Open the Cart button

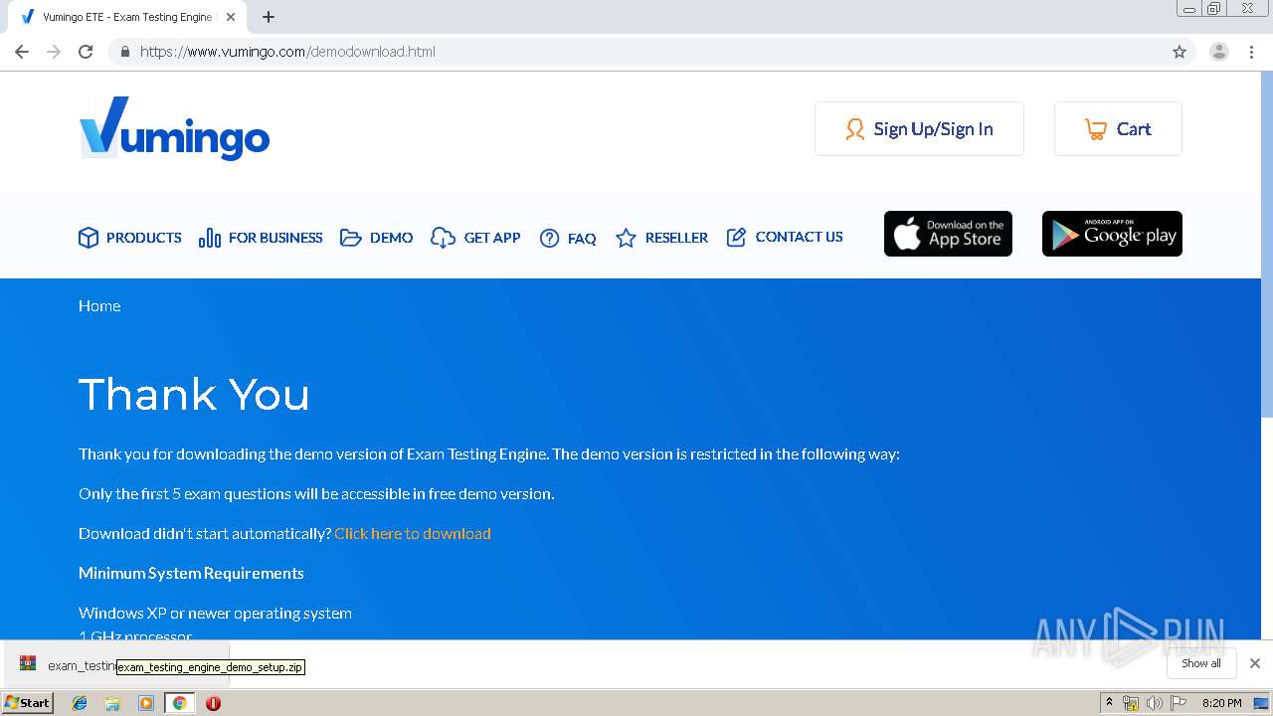point(1118,128)
